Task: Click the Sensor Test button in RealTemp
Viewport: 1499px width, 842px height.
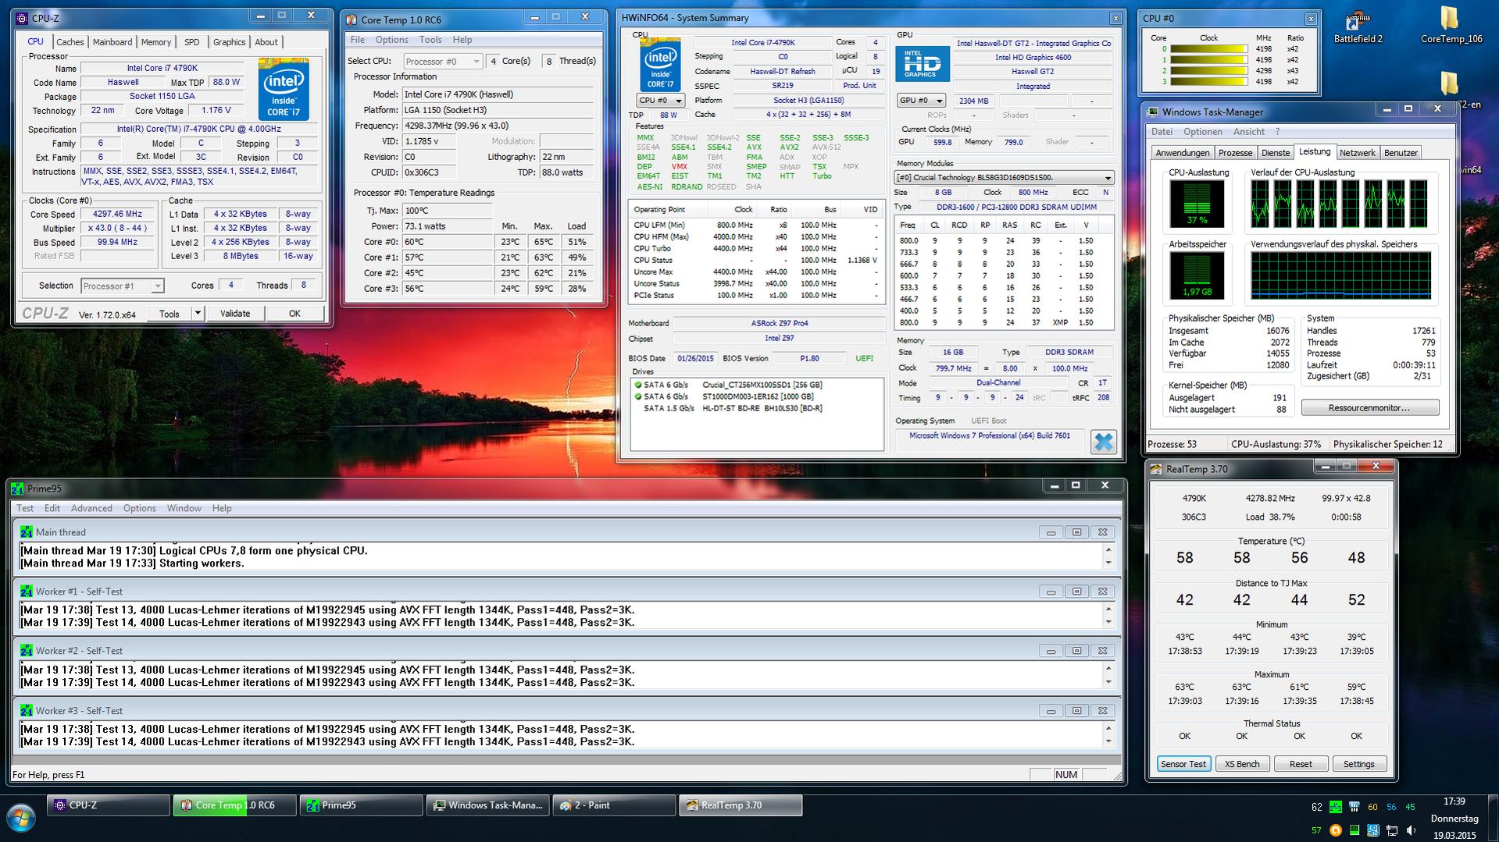Action: click(x=1183, y=764)
